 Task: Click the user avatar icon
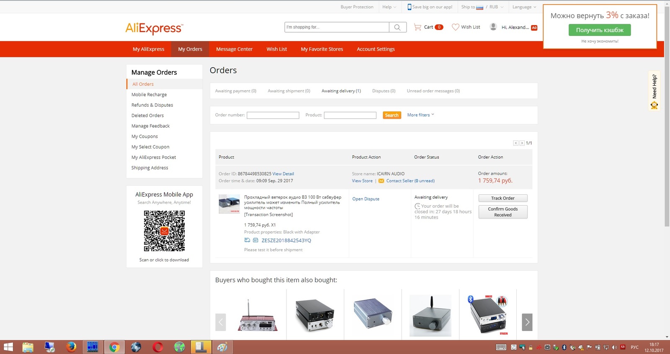pos(493,27)
